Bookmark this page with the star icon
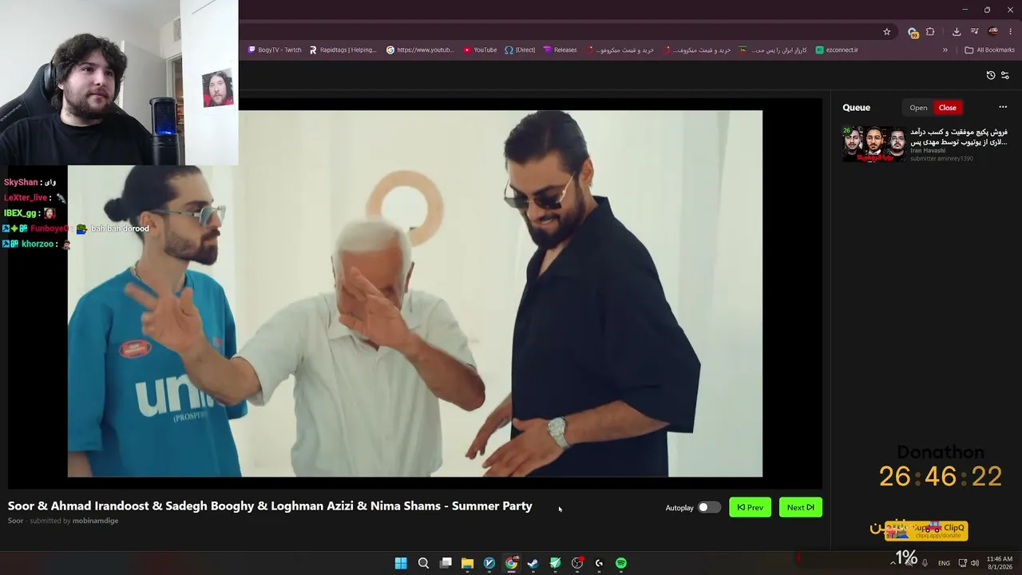 tap(886, 32)
